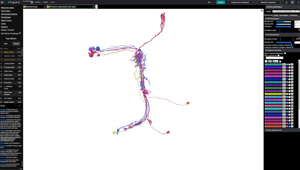
Task: Collapse the 2D Visualization section
Action: point(266,19)
